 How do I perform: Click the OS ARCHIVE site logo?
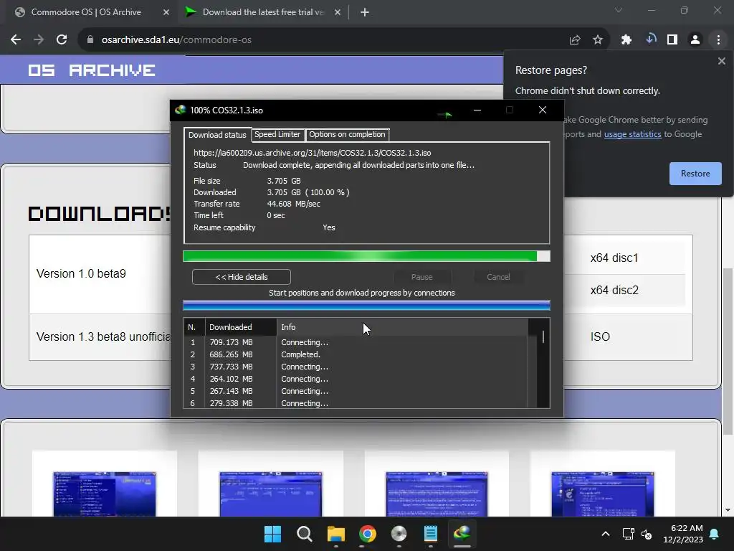[92, 70]
